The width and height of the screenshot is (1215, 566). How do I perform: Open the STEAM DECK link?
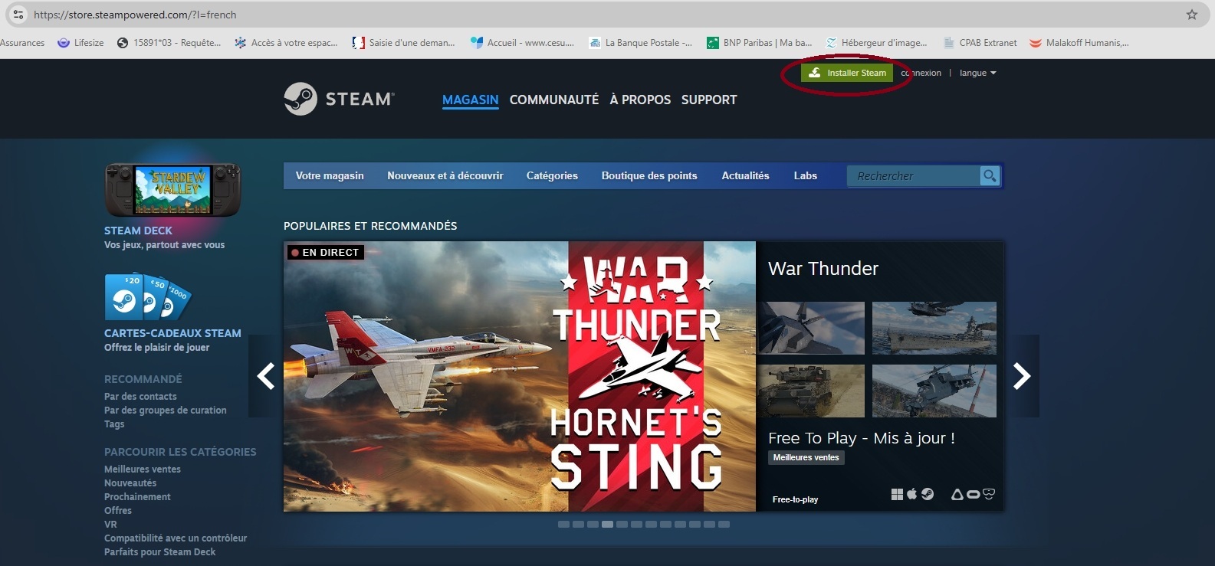tap(138, 231)
